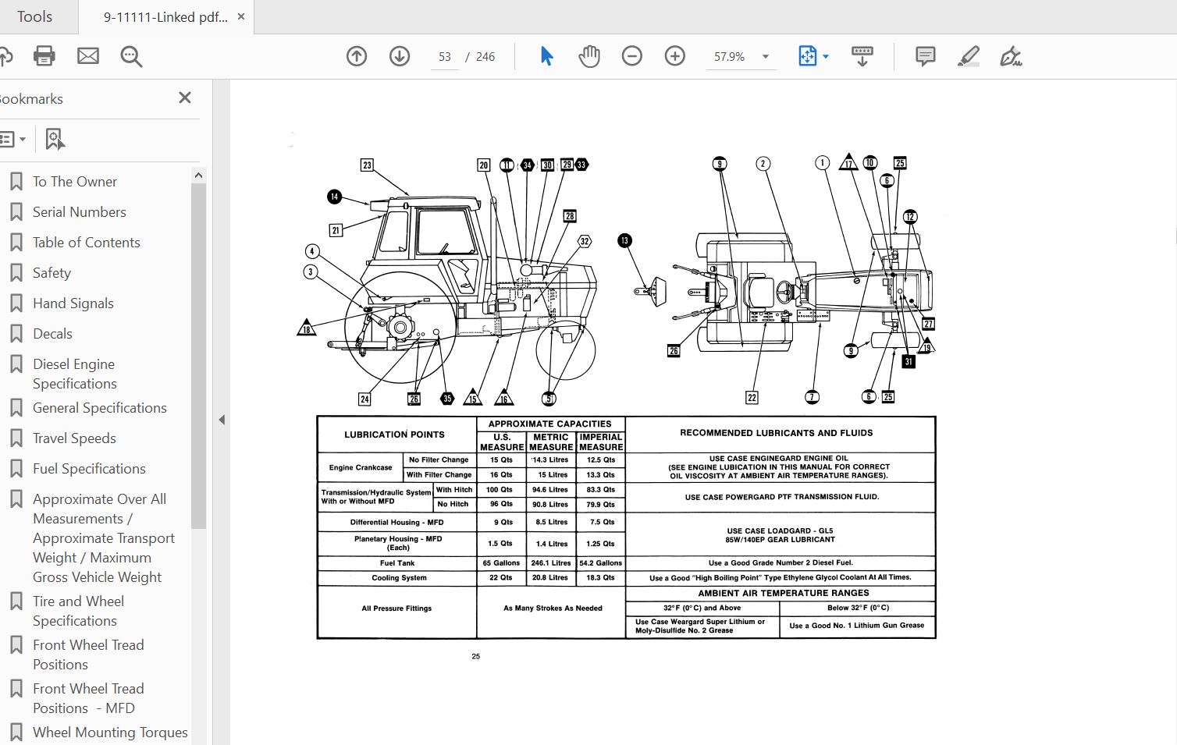
Task: Click the scrolling mode keyboard-arrow icon
Action: pos(862,56)
